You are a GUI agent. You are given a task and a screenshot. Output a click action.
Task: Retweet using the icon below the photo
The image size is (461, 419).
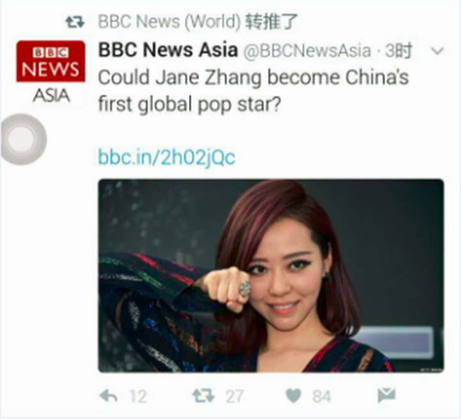[x=203, y=396]
